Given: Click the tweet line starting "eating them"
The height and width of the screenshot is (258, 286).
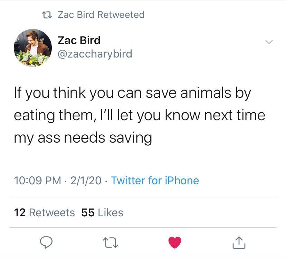Looking at the screenshot, I should (139, 115).
